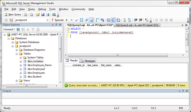Switch to the SQLQuery1.sql tab
This screenshot has width=191, height=112.
(x=137, y=25)
